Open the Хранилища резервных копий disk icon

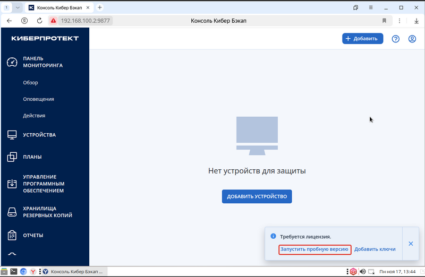point(12,212)
